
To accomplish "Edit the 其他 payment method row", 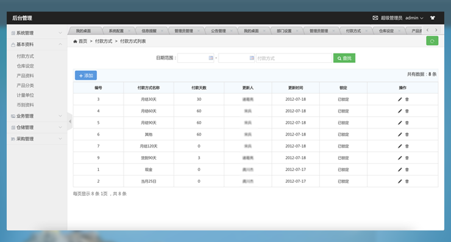I will (x=400, y=134).
